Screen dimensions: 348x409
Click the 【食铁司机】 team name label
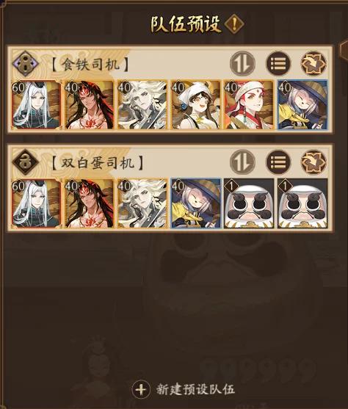pos(90,64)
